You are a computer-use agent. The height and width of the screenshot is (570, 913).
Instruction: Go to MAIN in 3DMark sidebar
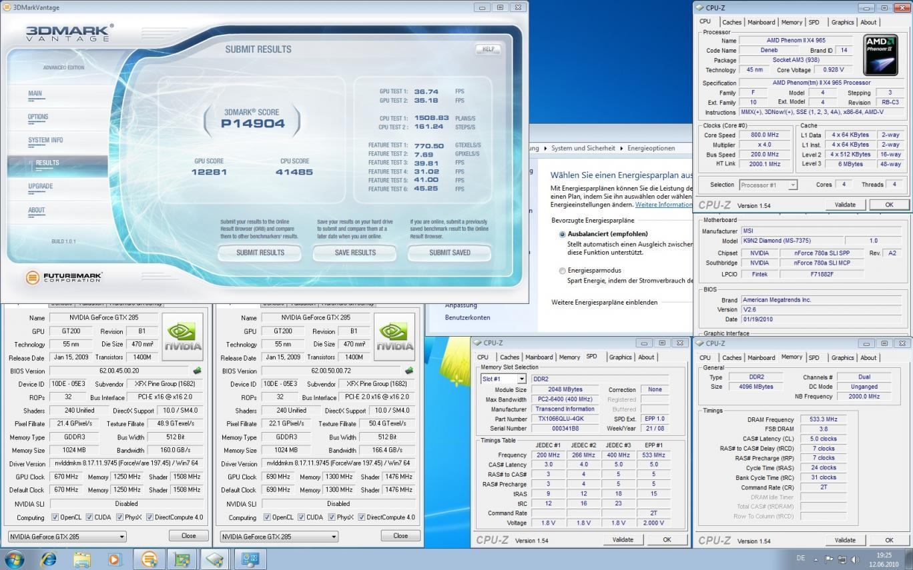35,93
